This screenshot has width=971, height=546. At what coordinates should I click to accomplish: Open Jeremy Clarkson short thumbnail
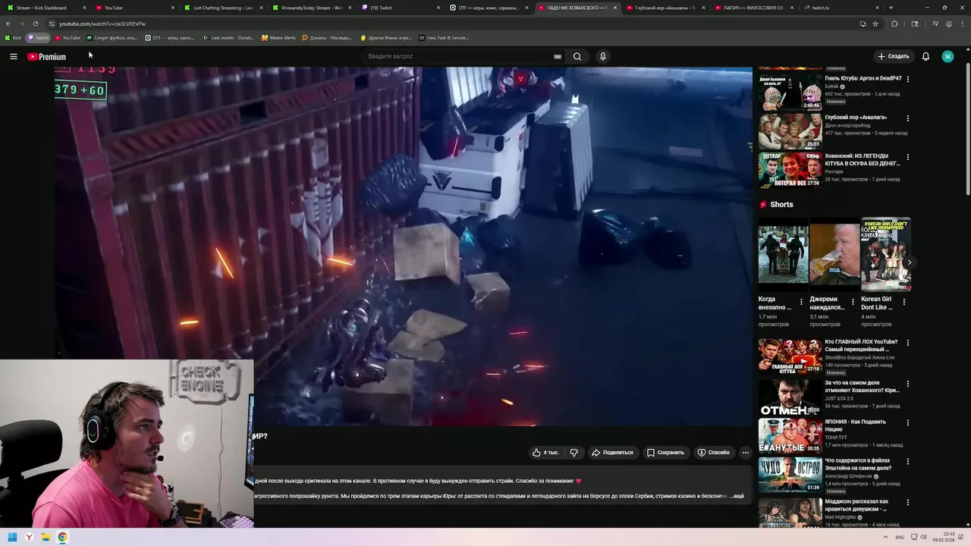[x=834, y=254]
